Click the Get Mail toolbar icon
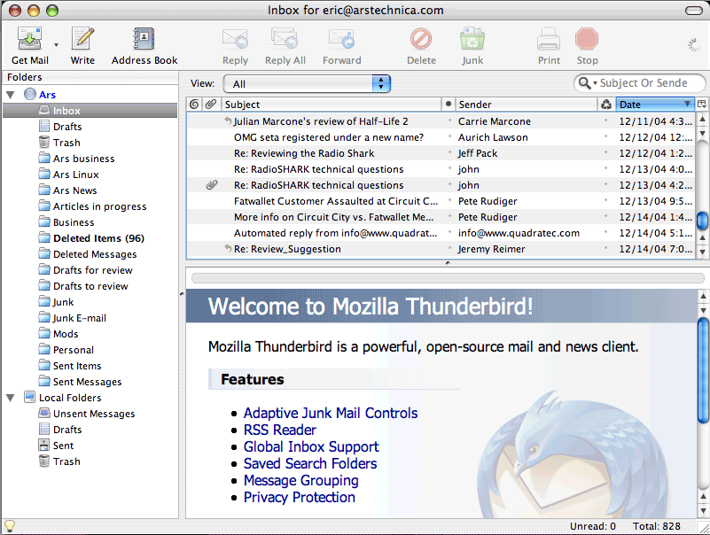 coord(29,39)
